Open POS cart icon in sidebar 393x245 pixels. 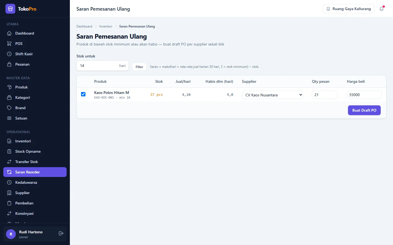tap(9, 44)
